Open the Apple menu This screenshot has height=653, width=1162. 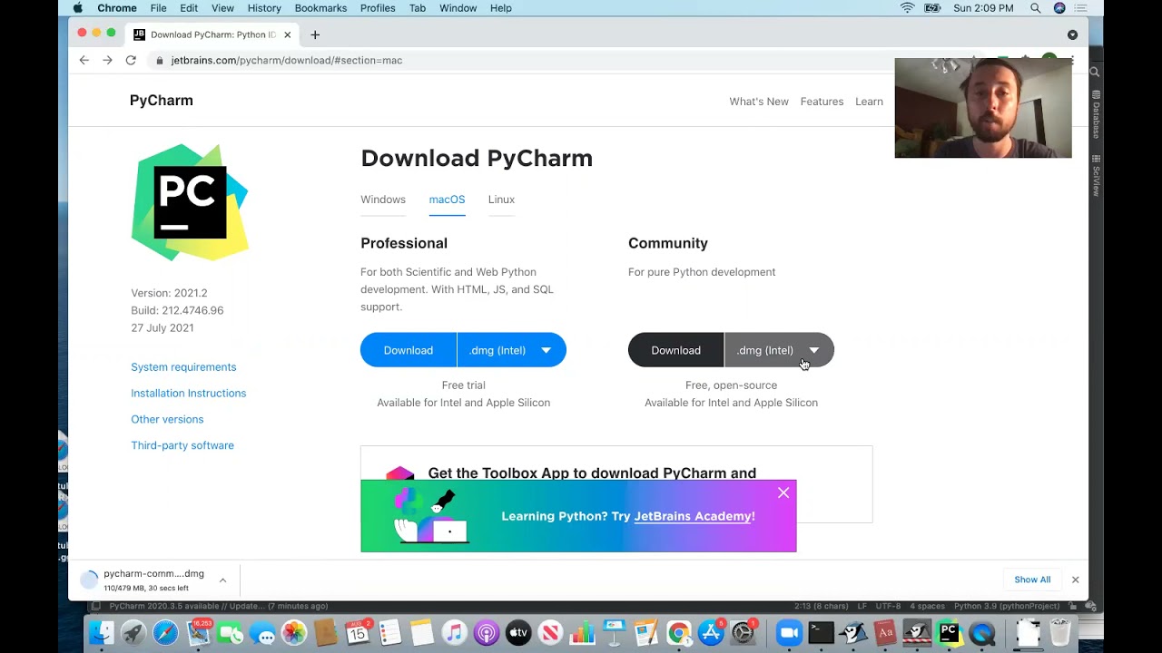pyautogui.click(x=78, y=8)
